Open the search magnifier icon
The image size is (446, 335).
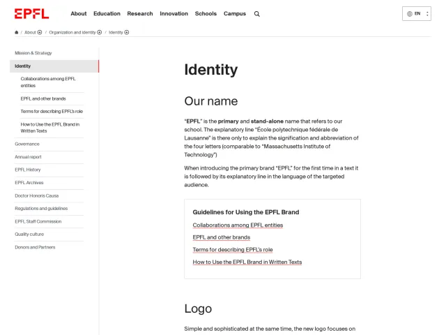257,14
